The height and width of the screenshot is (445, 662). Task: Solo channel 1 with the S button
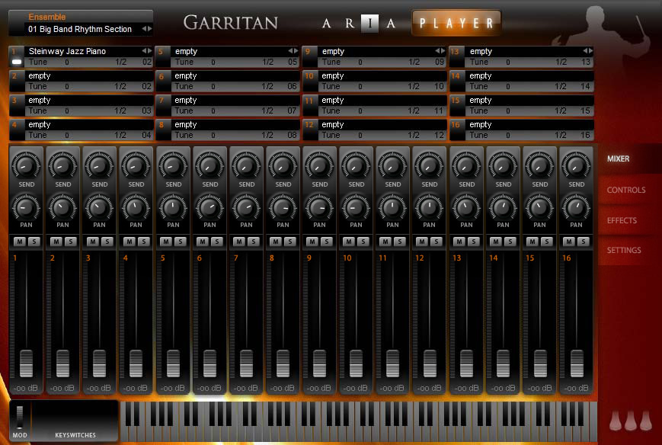pos(34,242)
